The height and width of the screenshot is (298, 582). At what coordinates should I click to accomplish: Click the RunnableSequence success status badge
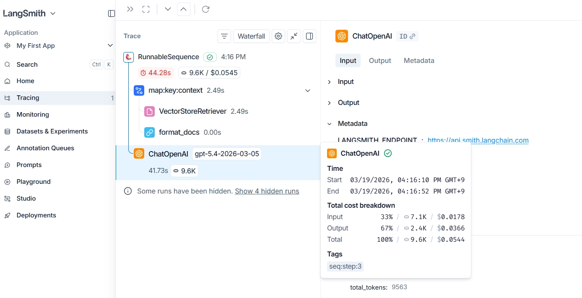[210, 57]
